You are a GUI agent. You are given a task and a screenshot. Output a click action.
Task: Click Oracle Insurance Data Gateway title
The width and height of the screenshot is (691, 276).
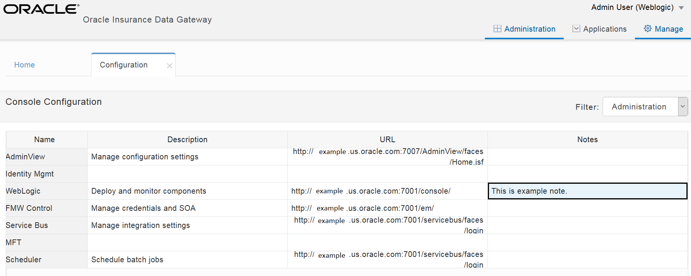[x=147, y=19]
